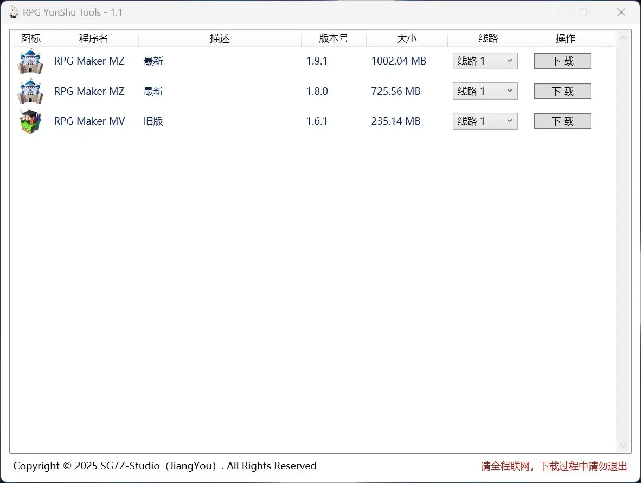The height and width of the screenshot is (483, 641).
Task: Click the 线路 column header
Action: 488,38
